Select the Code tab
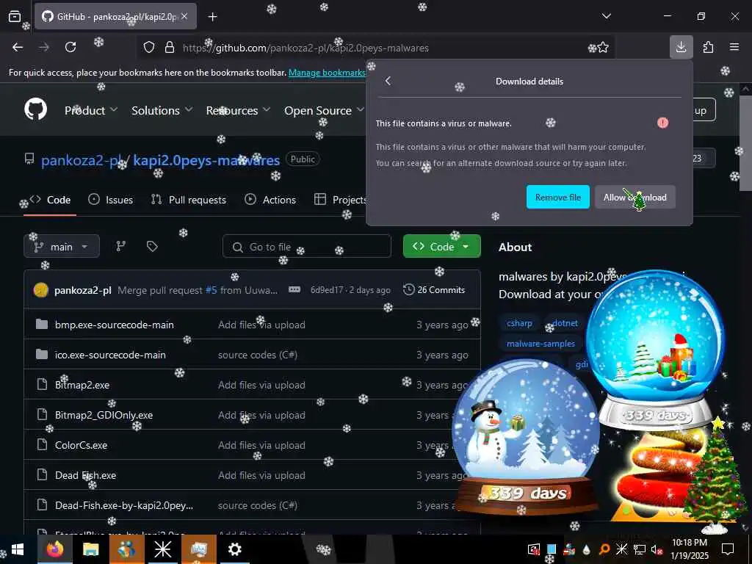This screenshot has width=752, height=564. click(50, 200)
